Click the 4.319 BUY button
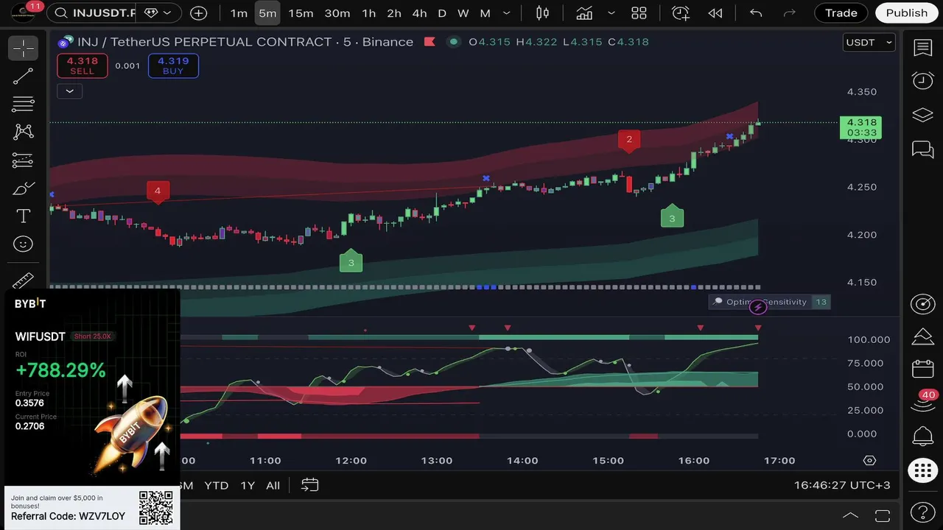The height and width of the screenshot is (530, 943). point(173,66)
